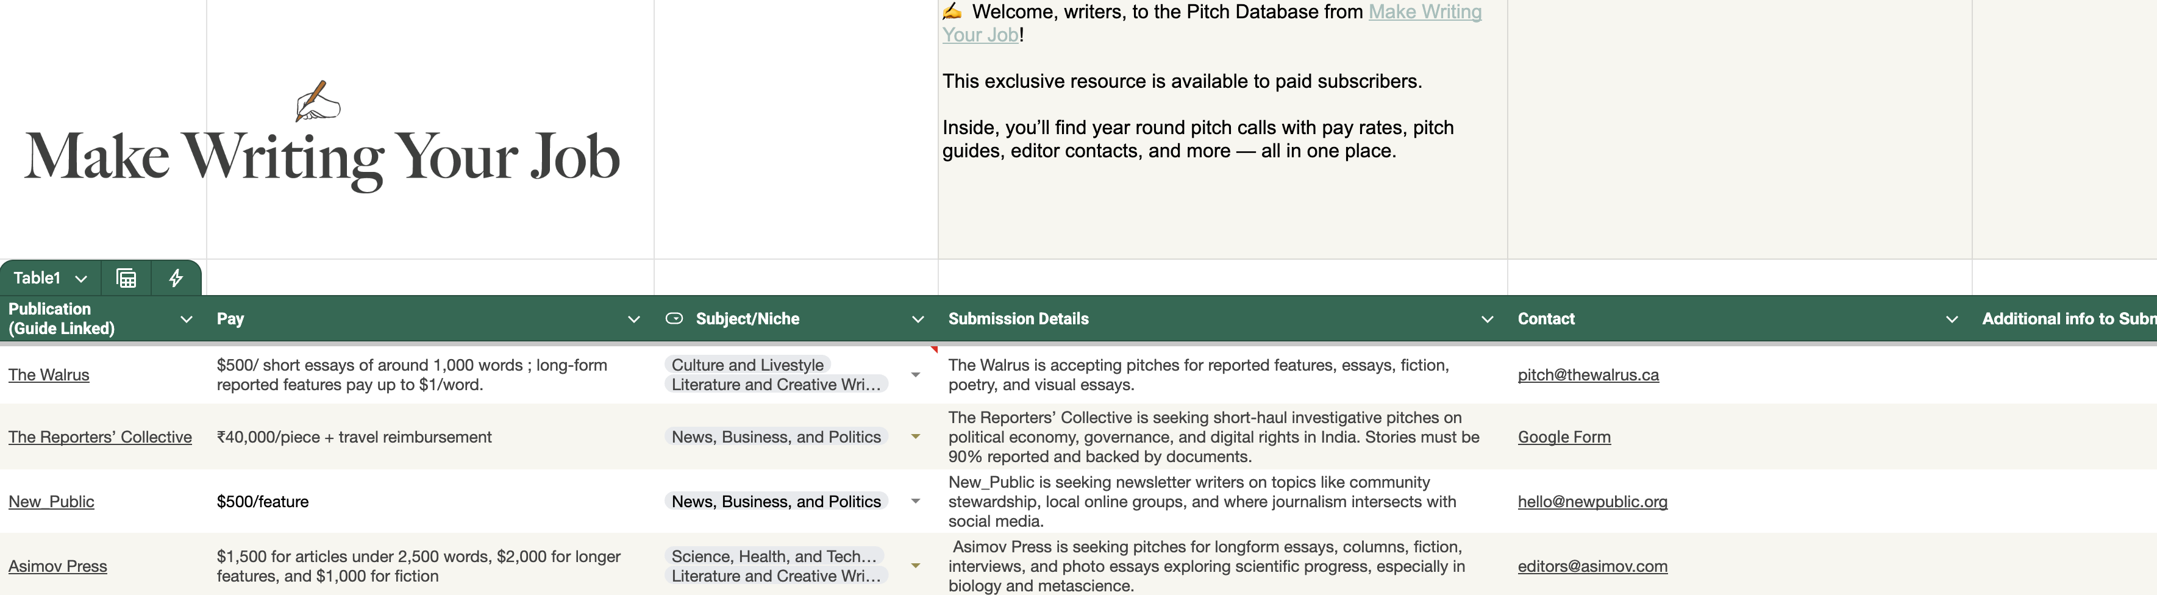Open filter dropdown on Subject/Niche column header

918,319
